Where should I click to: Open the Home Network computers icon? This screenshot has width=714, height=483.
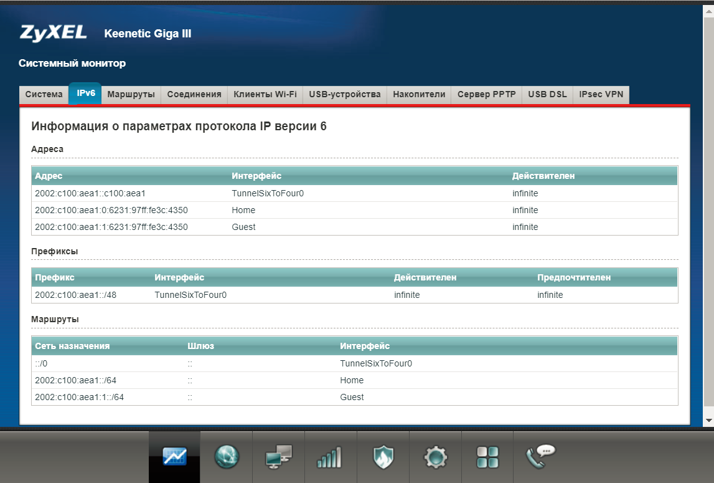click(278, 457)
